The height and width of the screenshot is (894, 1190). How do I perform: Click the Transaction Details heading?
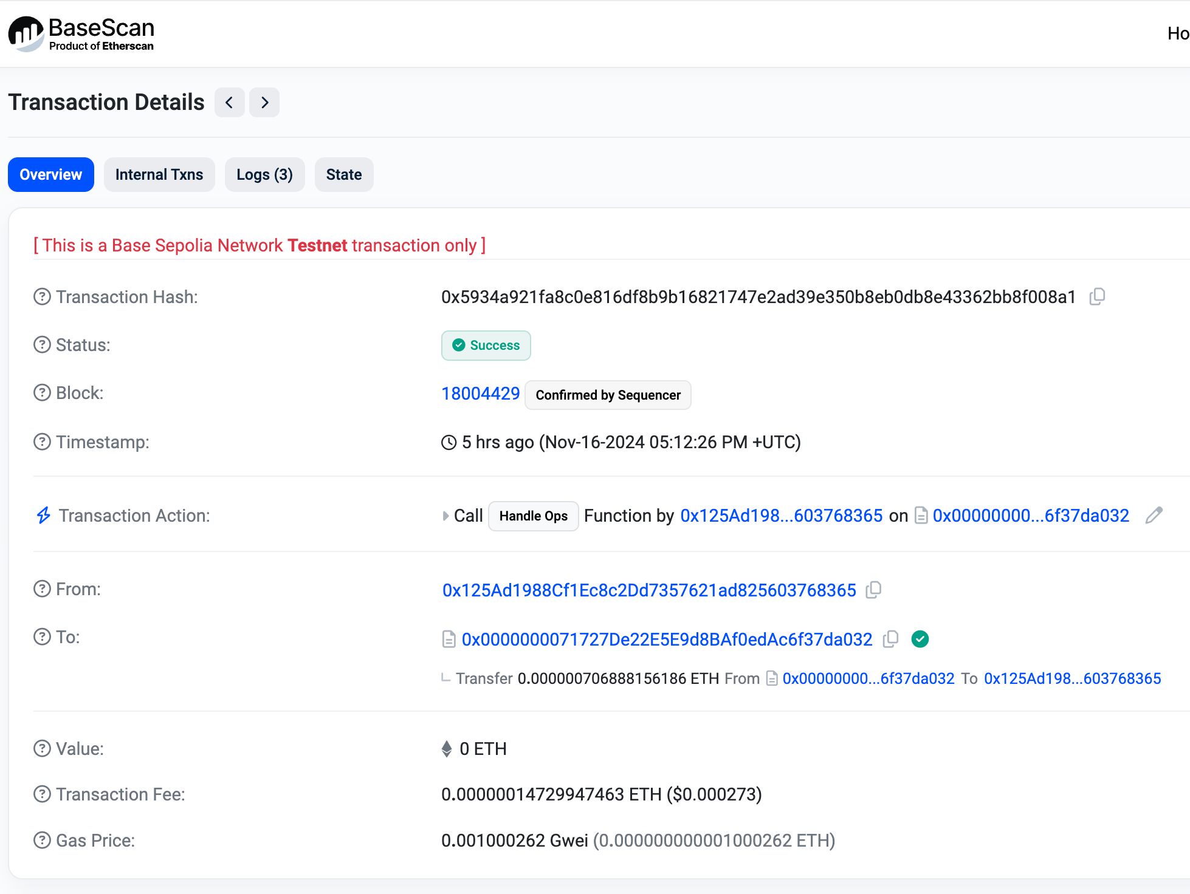click(x=106, y=102)
